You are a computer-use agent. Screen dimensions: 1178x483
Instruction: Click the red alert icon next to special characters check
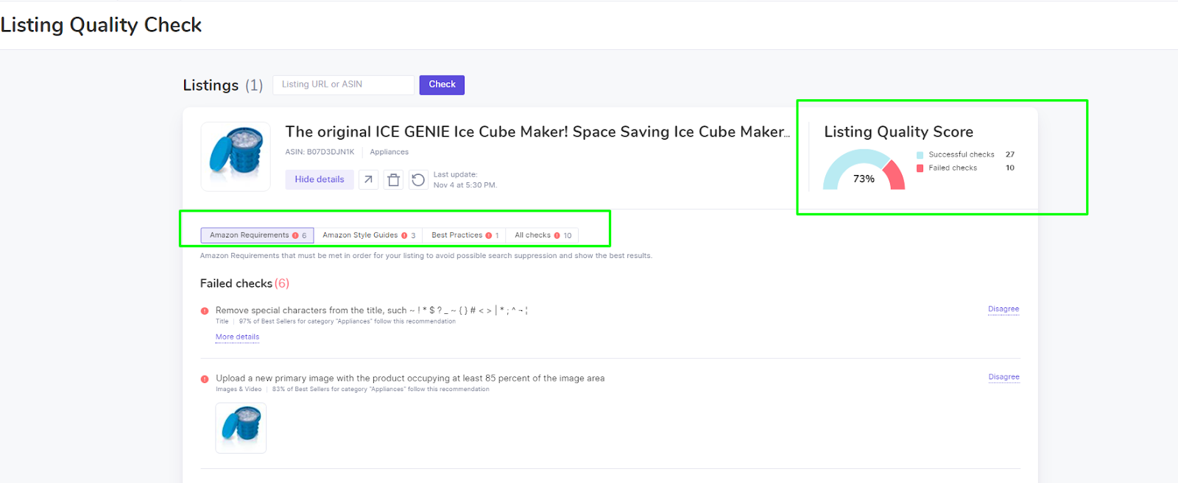coord(205,311)
